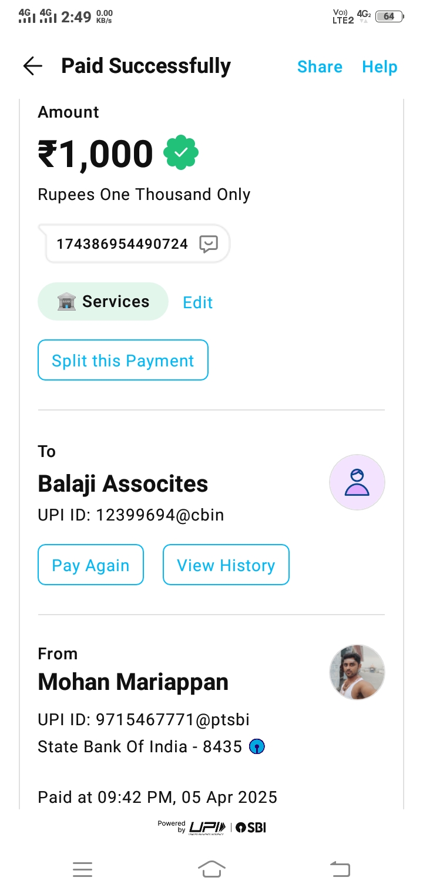Tap the back arrow icon
Viewport: 423px width, 894px height.
[x=33, y=66]
